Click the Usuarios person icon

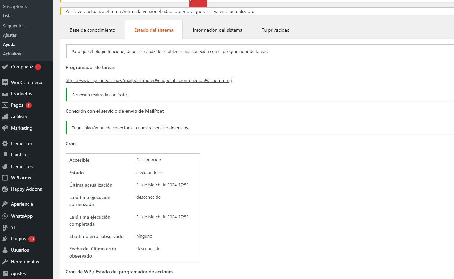(5, 250)
